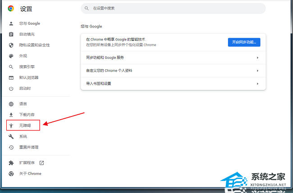Click the 在 Chrome 中畅享 Google 的智能技术 text

(x=116, y=39)
